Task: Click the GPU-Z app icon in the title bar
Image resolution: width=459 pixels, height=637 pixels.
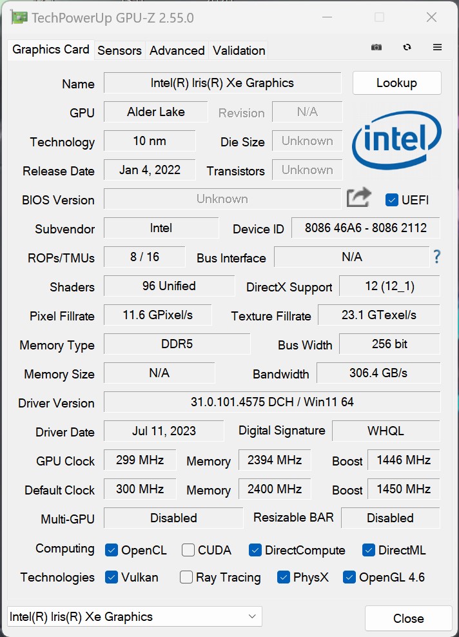Action: [19, 17]
